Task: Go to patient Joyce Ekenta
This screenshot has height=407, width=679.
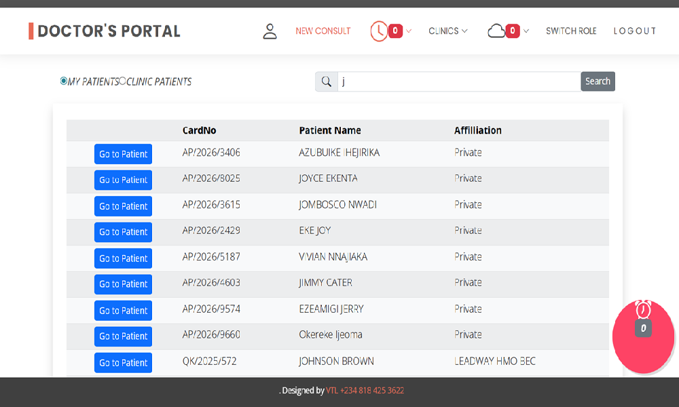Action: click(x=123, y=180)
